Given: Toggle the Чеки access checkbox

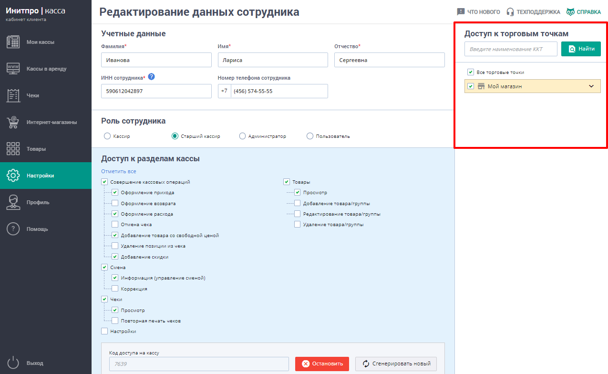Looking at the screenshot, I should click(104, 300).
